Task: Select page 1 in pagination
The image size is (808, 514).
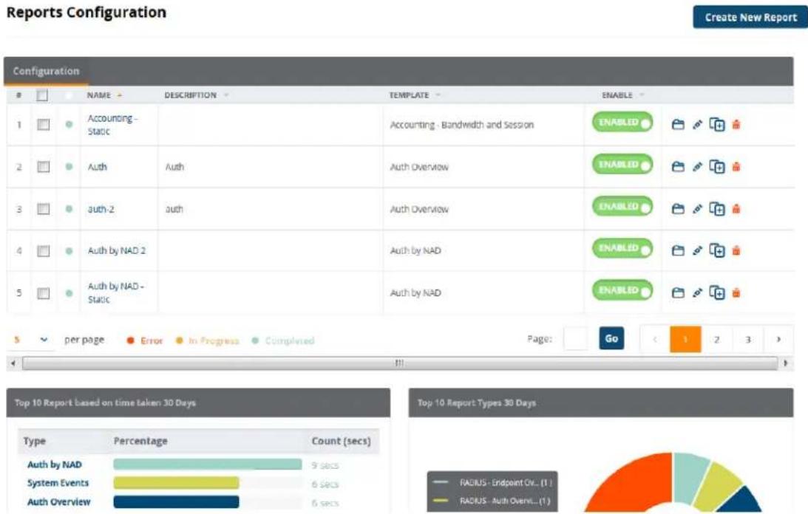Action: (685, 340)
